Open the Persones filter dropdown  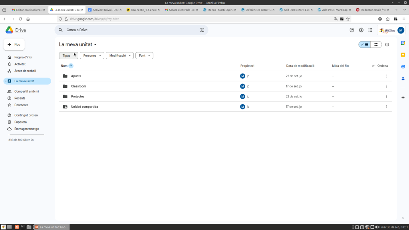point(92,56)
